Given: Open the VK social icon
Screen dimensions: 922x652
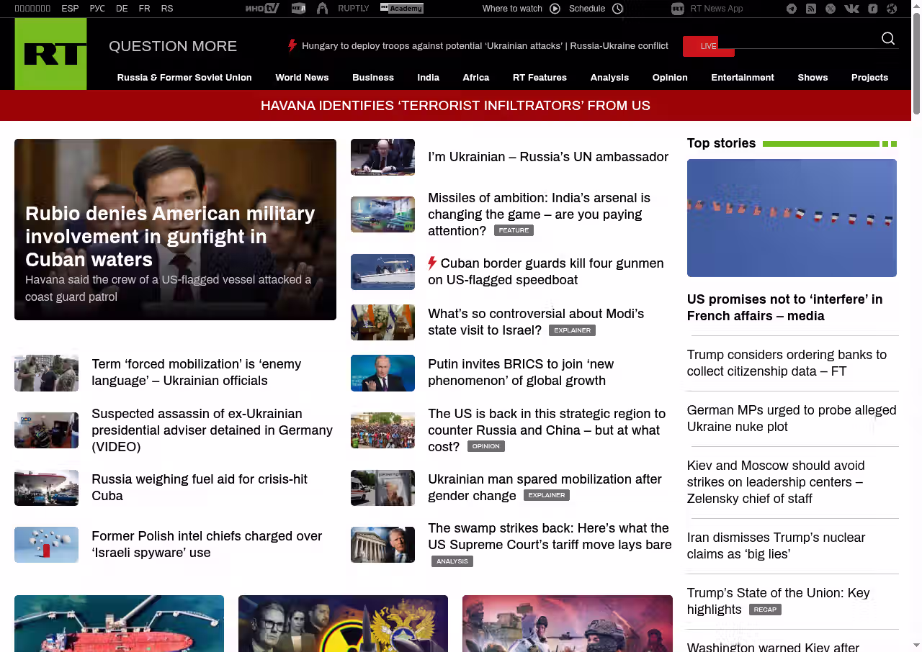Looking at the screenshot, I should (851, 9).
